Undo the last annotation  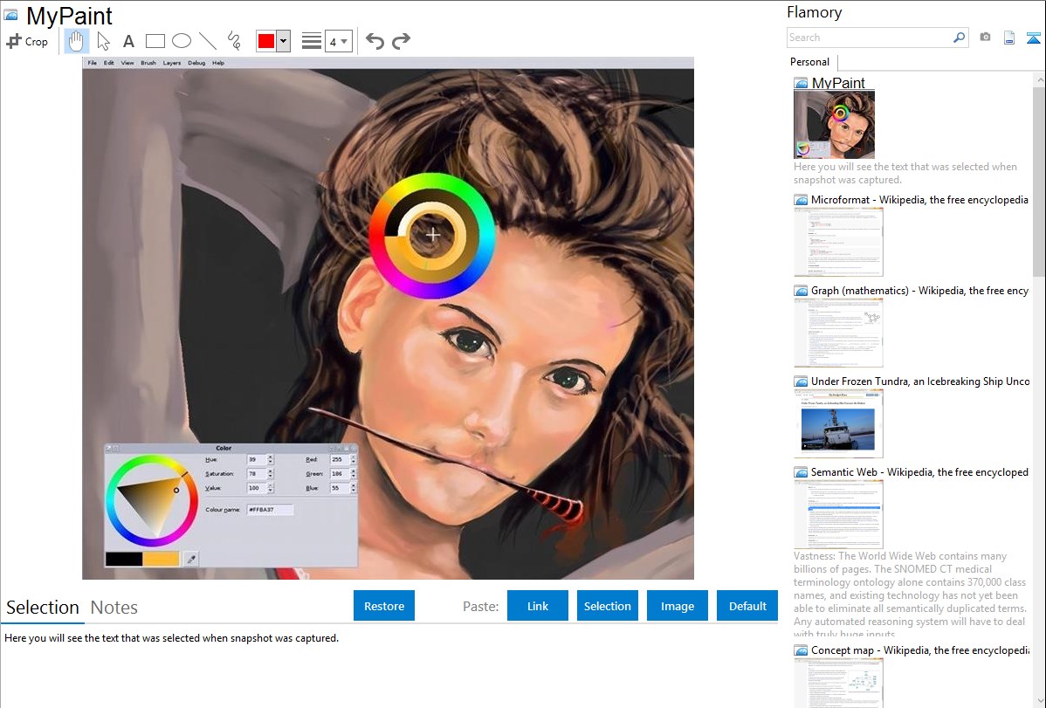click(x=375, y=41)
